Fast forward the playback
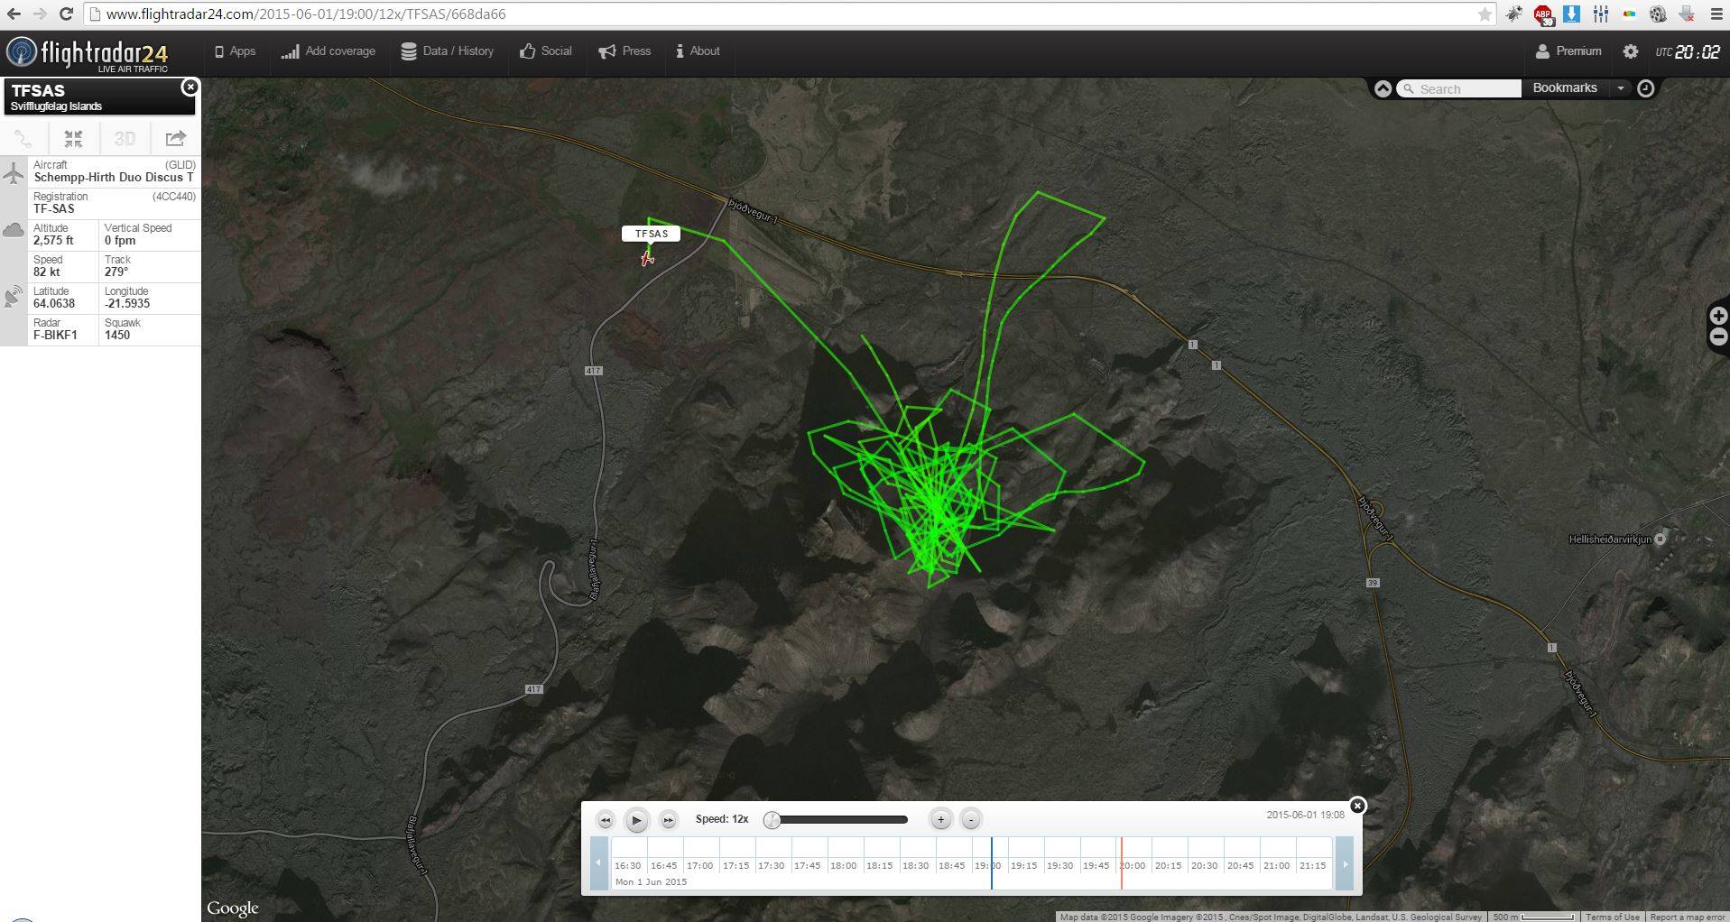The width and height of the screenshot is (1730, 922). pyautogui.click(x=668, y=820)
